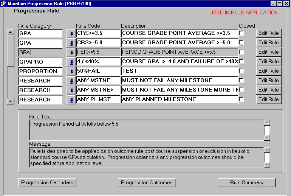291x196 pixels.
Task: Click lookup arrow next to PER>=5.5 code
Action: point(71,52)
